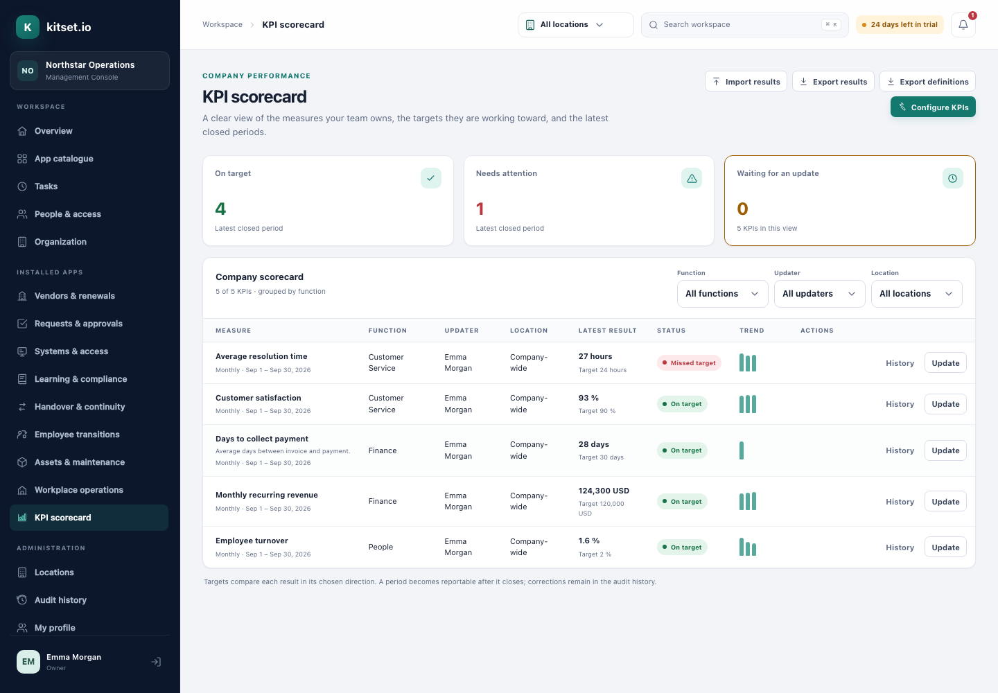Expand the All functions filter
Image resolution: width=998 pixels, height=693 pixels.
click(723, 294)
